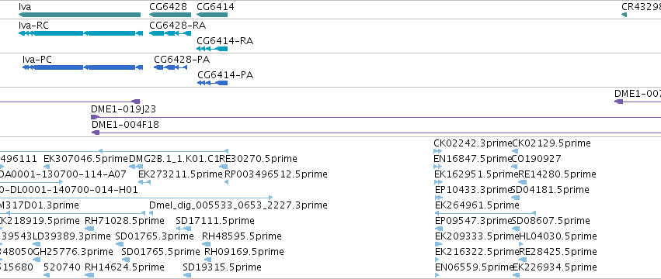This screenshot has height=279, width=661.
Task: Click the DME1-004F18 clone arrow
Action: click(x=96, y=133)
